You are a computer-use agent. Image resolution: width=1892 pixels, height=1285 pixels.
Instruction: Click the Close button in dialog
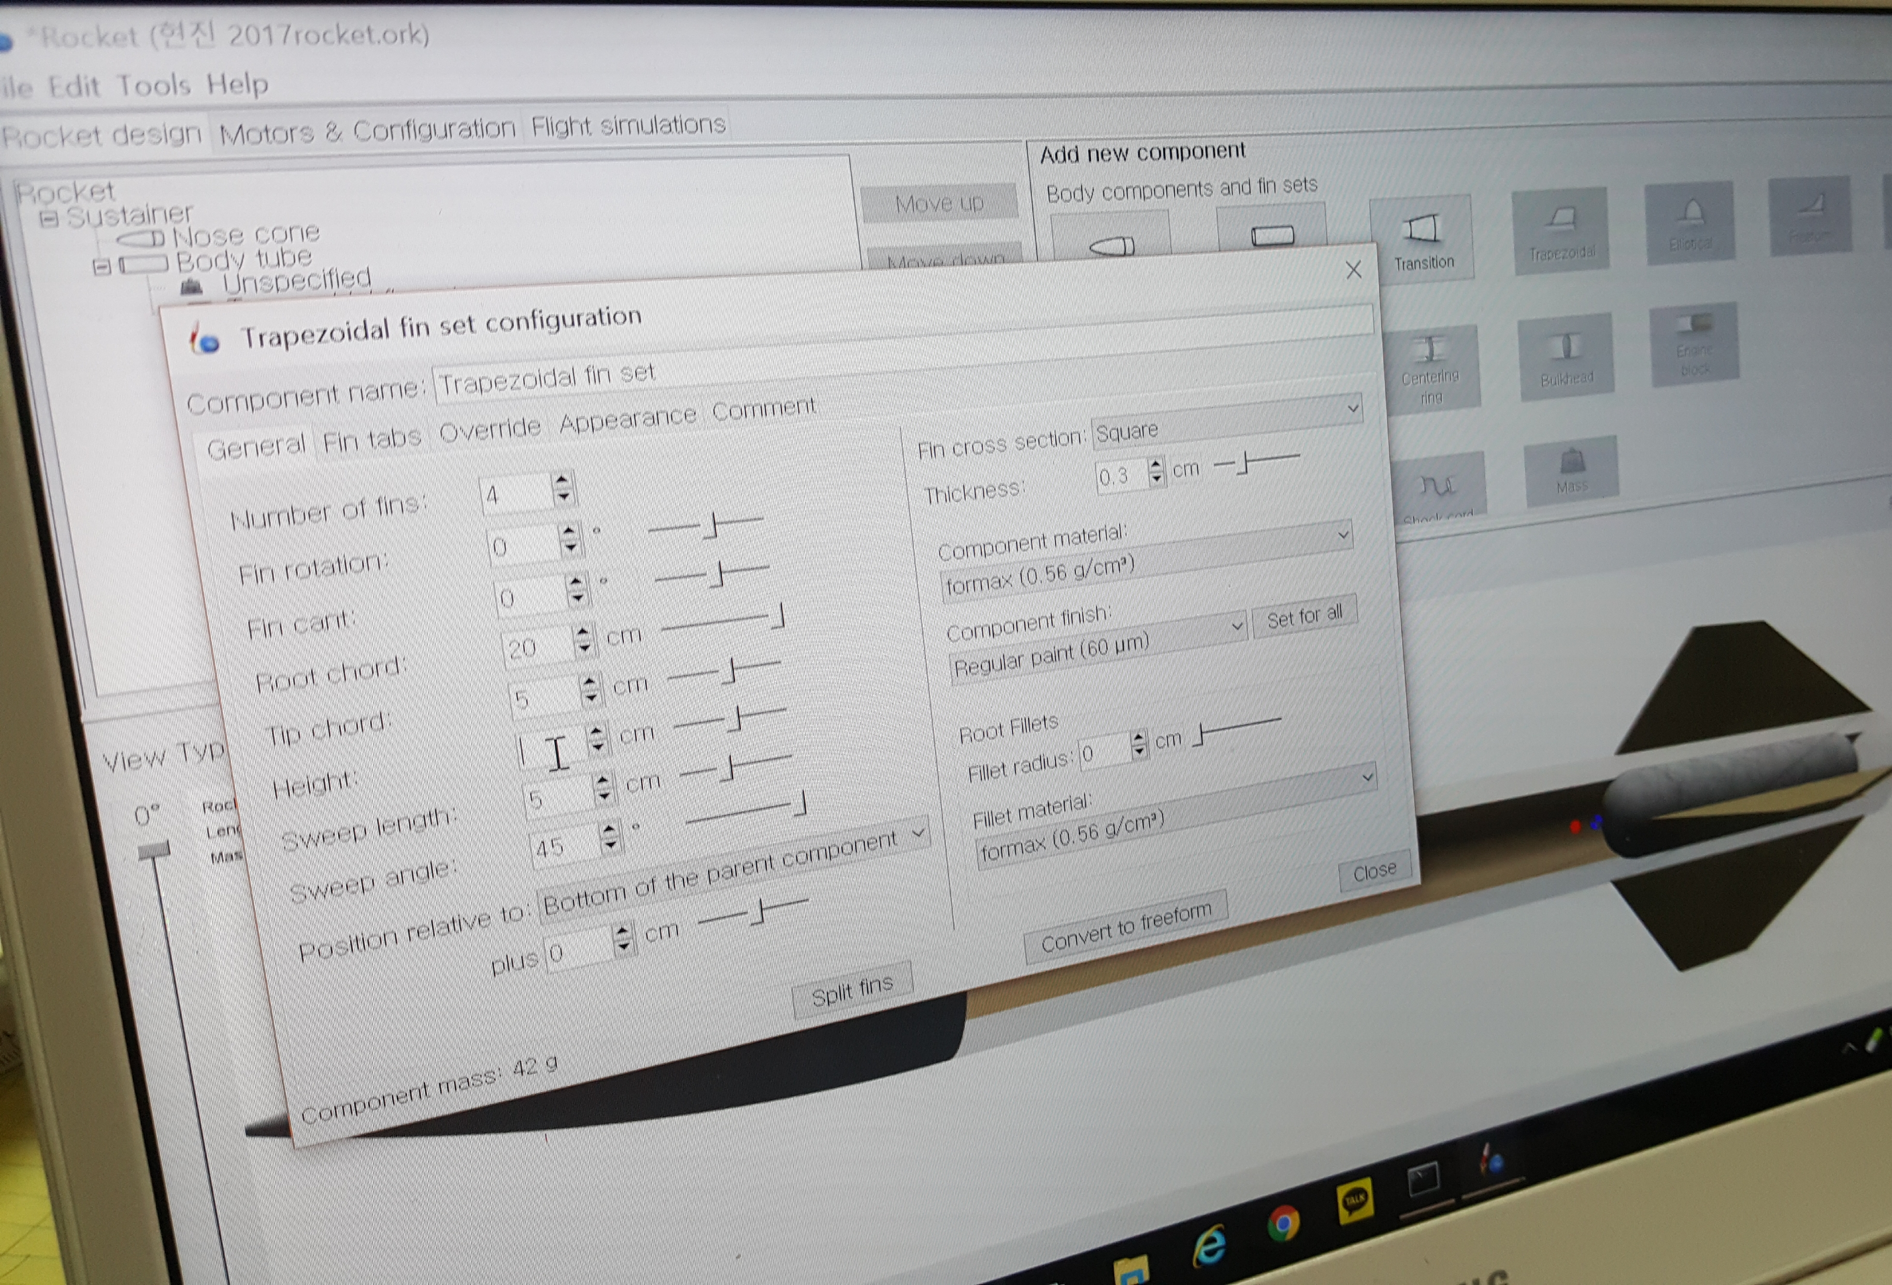(x=1375, y=871)
